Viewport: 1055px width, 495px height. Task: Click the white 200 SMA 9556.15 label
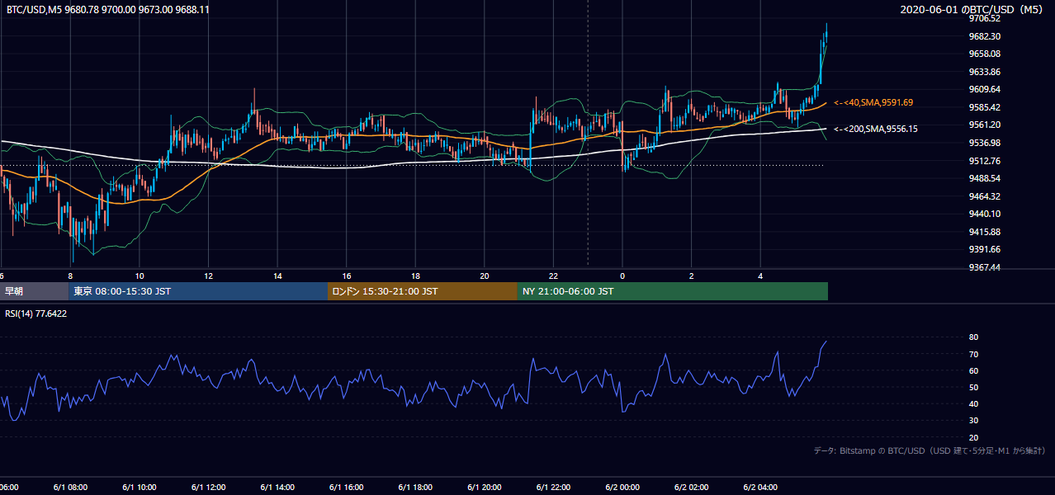tap(876, 129)
